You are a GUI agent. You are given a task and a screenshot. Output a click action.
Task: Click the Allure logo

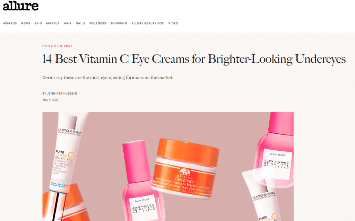(20, 6)
